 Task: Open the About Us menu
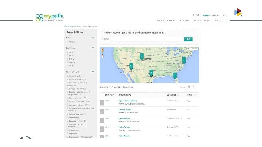pos(220,20)
